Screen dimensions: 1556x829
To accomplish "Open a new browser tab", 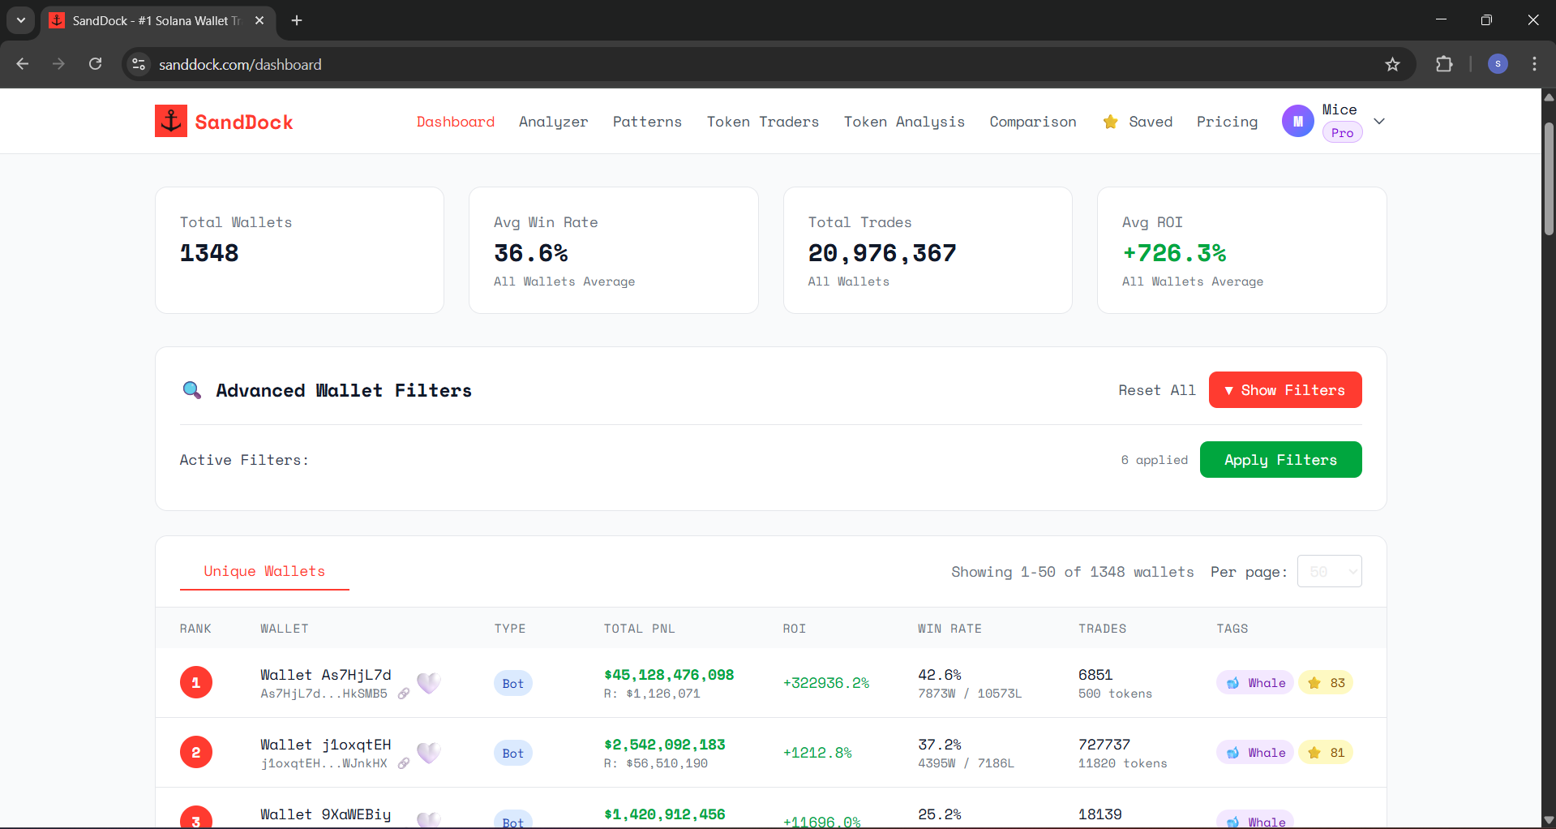I will coord(297,20).
